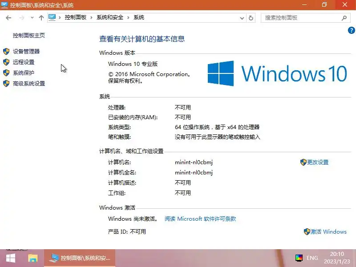Open help with blue question mark

click(x=352, y=30)
